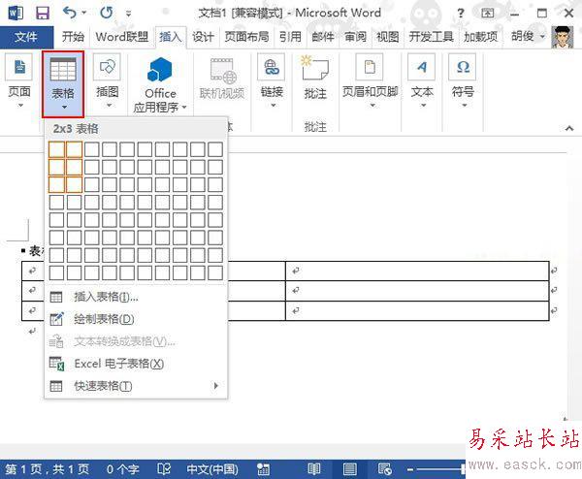The width and height of the screenshot is (582, 479).
Task: Choose 绘制表格(D) draw table entry
Action: [136, 319]
